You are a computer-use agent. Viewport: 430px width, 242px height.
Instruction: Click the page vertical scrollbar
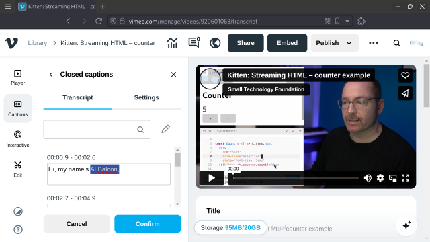(x=427, y=85)
